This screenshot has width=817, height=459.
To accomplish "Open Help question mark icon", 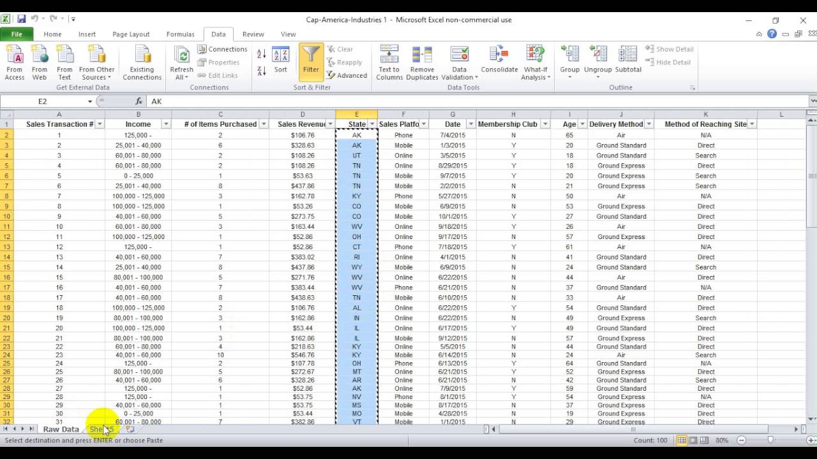I will (x=772, y=34).
